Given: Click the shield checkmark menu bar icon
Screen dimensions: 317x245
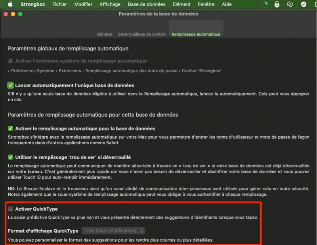Looking at the screenshot, I should 304,4.
